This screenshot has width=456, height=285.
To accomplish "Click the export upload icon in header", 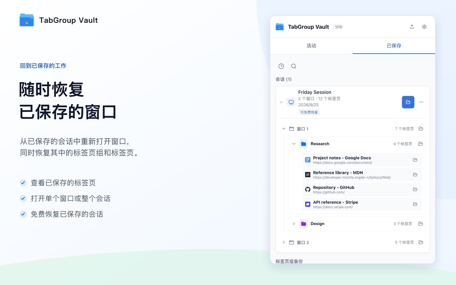I will (x=412, y=27).
